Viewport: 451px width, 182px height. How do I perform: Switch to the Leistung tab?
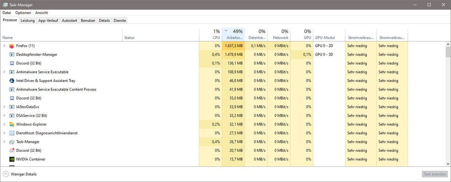(x=28, y=21)
